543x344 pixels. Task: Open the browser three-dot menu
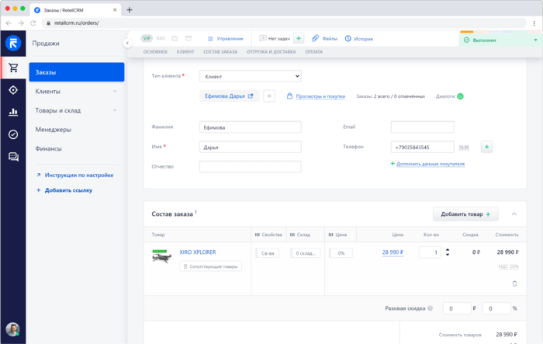tap(534, 23)
